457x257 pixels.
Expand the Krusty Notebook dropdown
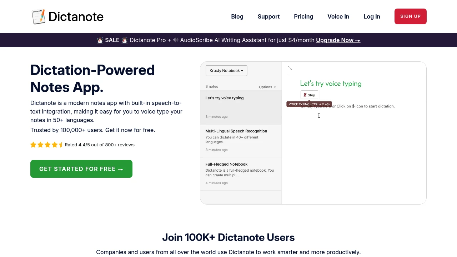coord(226,71)
